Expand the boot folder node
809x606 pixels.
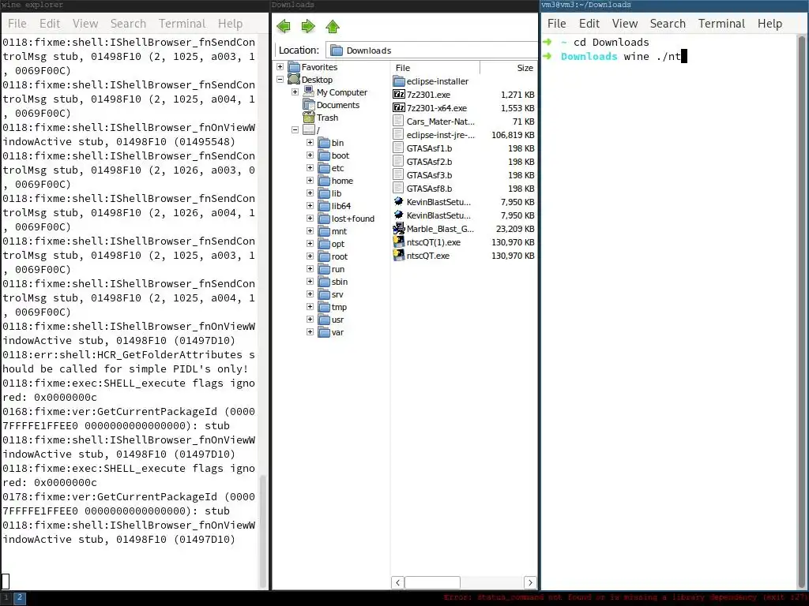(x=310, y=155)
